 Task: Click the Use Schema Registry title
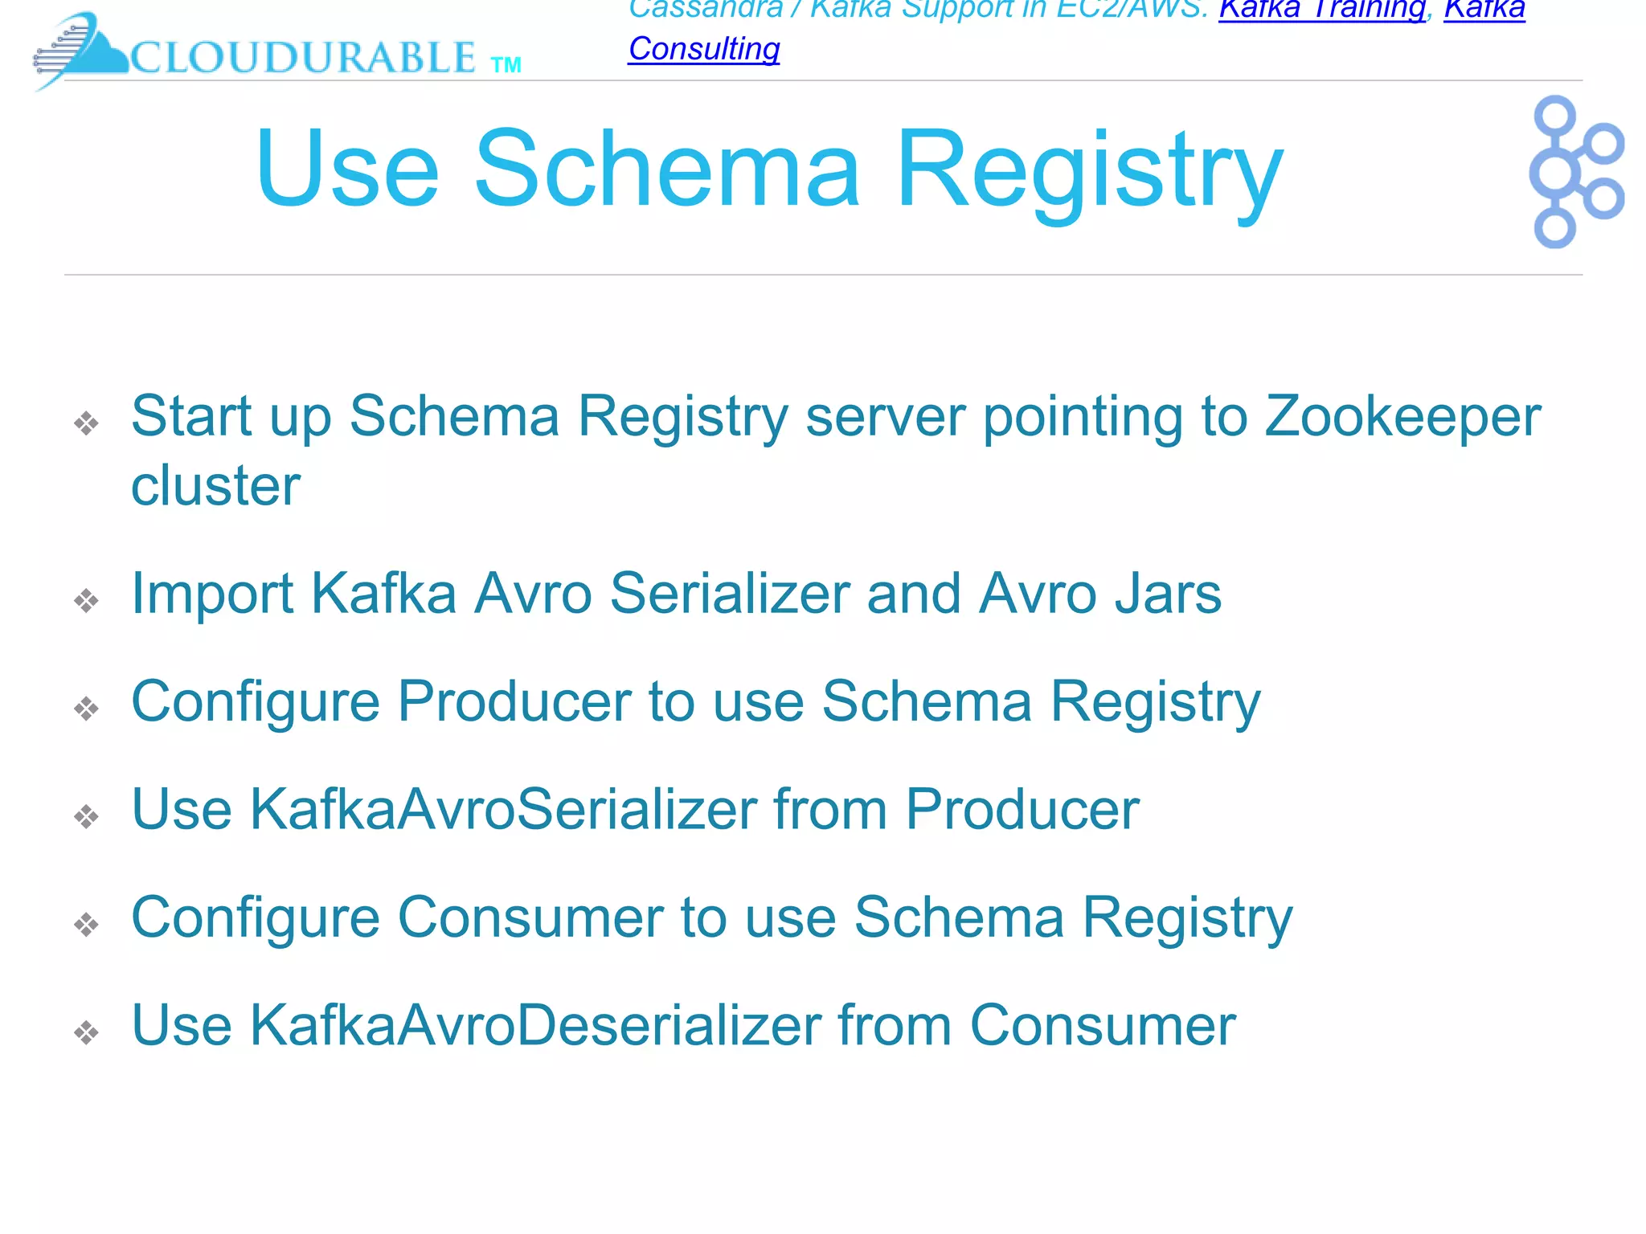pyautogui.click(x=769, y=170)
